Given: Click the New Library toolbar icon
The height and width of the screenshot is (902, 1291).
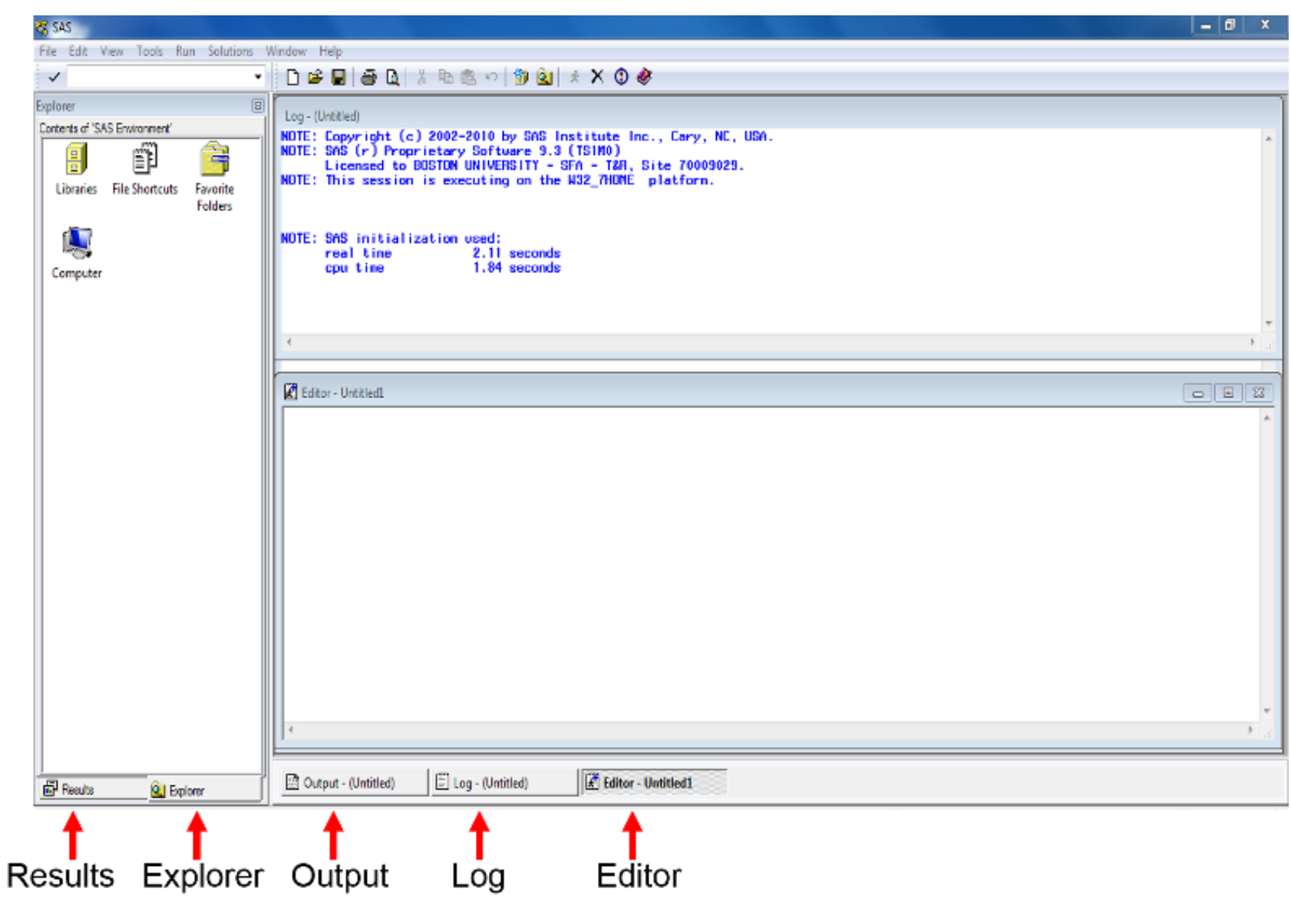Looking at the screenshot, I should tap(521, 77).
